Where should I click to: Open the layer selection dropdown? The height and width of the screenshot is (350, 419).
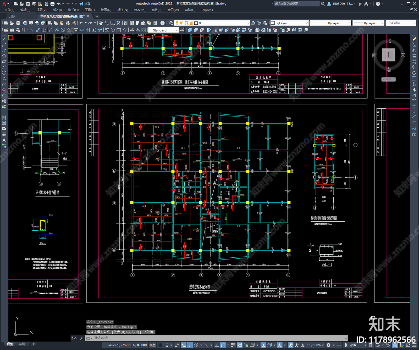(213, 23)
